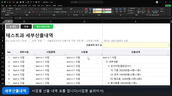This screenshot has height=96, width=172.
Task: Click the user account avatar
Action: (x=157, y=2)
